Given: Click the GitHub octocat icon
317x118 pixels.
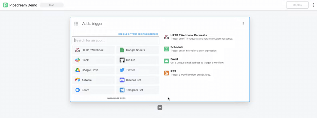Looking at the screenshot, I should click(122, 60).
